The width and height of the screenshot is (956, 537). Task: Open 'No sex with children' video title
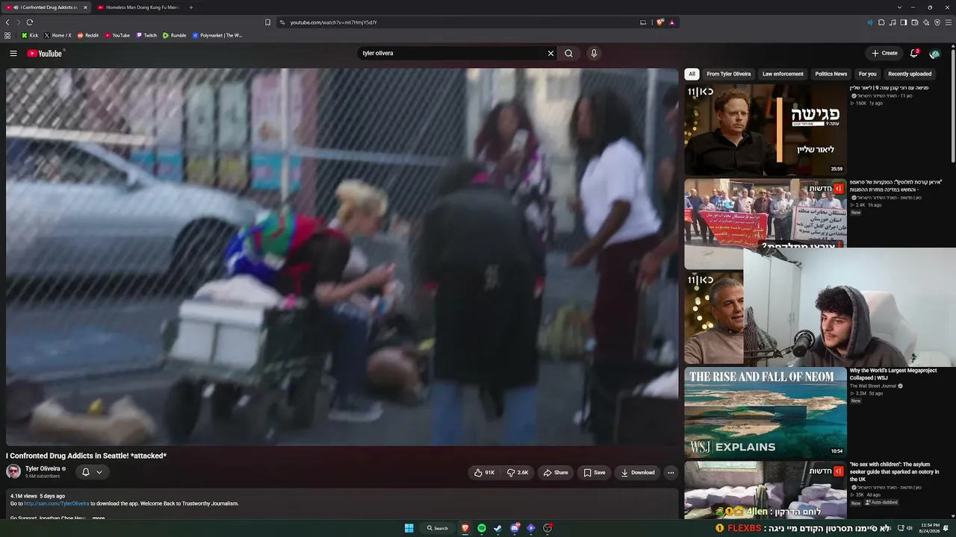tap(895, 472)
